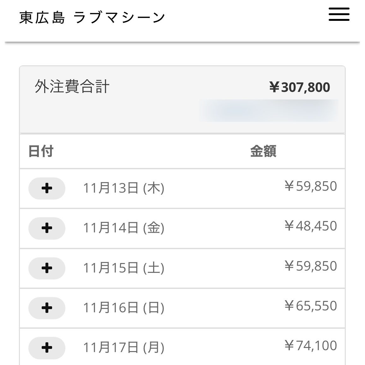
Task: Select the ¥65,550 amount
Action: point(311,306)
